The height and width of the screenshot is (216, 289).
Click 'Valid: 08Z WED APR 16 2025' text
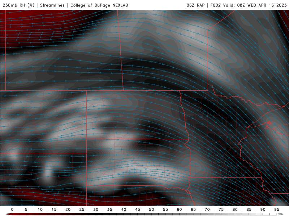tap(255, 5)
